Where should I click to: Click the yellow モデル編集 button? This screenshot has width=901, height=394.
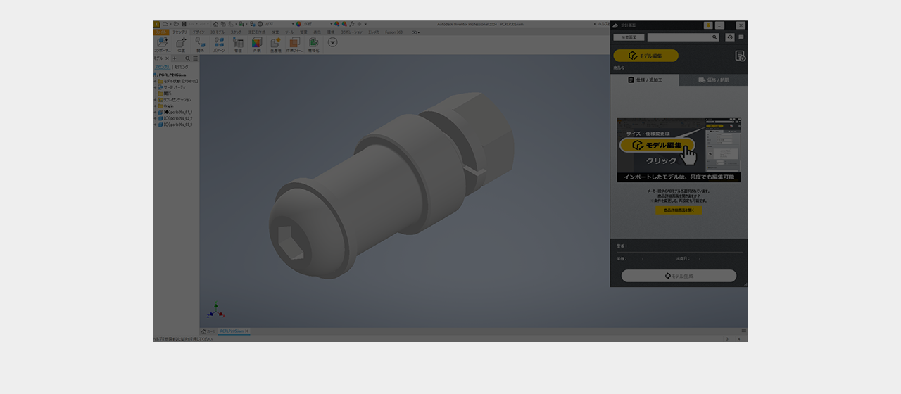pos(645,56)
